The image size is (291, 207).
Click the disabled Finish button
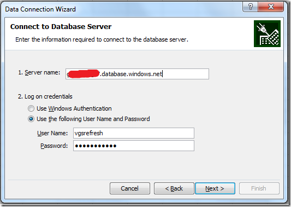(259, 188)
